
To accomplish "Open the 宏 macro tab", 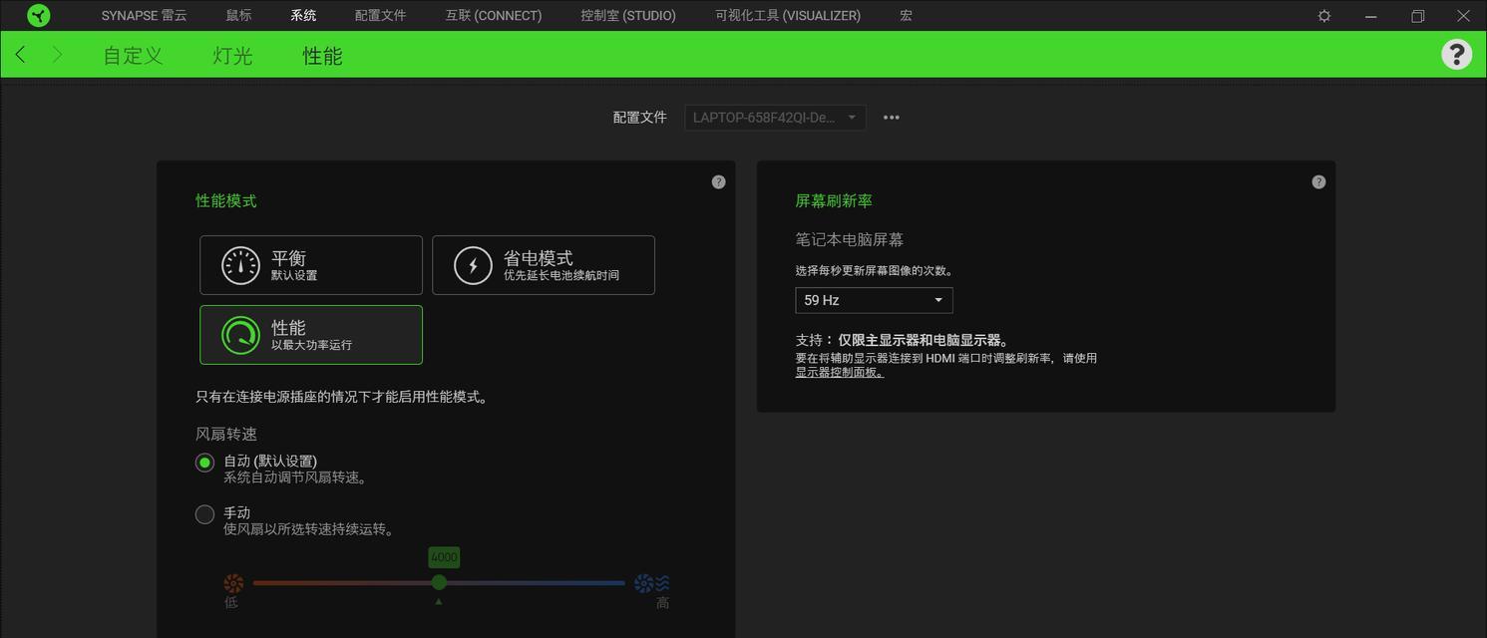I will [x=906, y=16].
